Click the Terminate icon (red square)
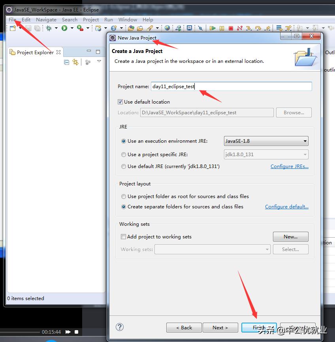 [x=231, y=28]
